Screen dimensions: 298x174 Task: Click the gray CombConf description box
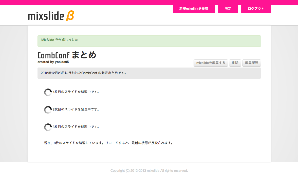(x=149, y=73)
